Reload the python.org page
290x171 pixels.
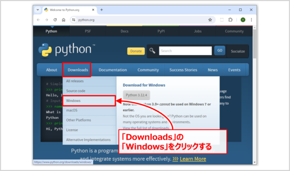(55, 20)
